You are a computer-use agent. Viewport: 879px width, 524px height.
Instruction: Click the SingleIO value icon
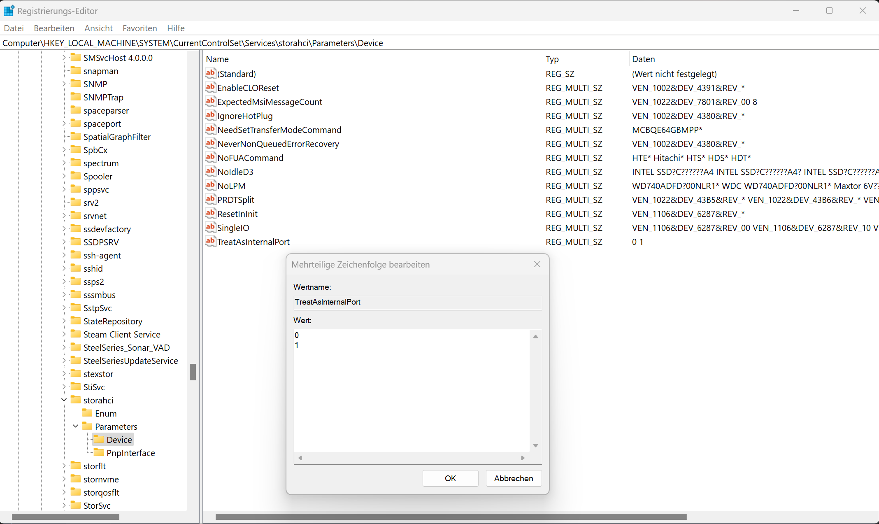pyautogui.click(x=210, y=227)
